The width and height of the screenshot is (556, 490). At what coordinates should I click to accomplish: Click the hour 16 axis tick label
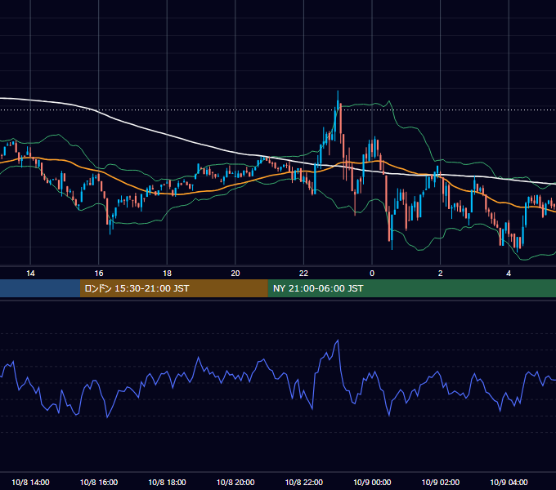[99, 274]
